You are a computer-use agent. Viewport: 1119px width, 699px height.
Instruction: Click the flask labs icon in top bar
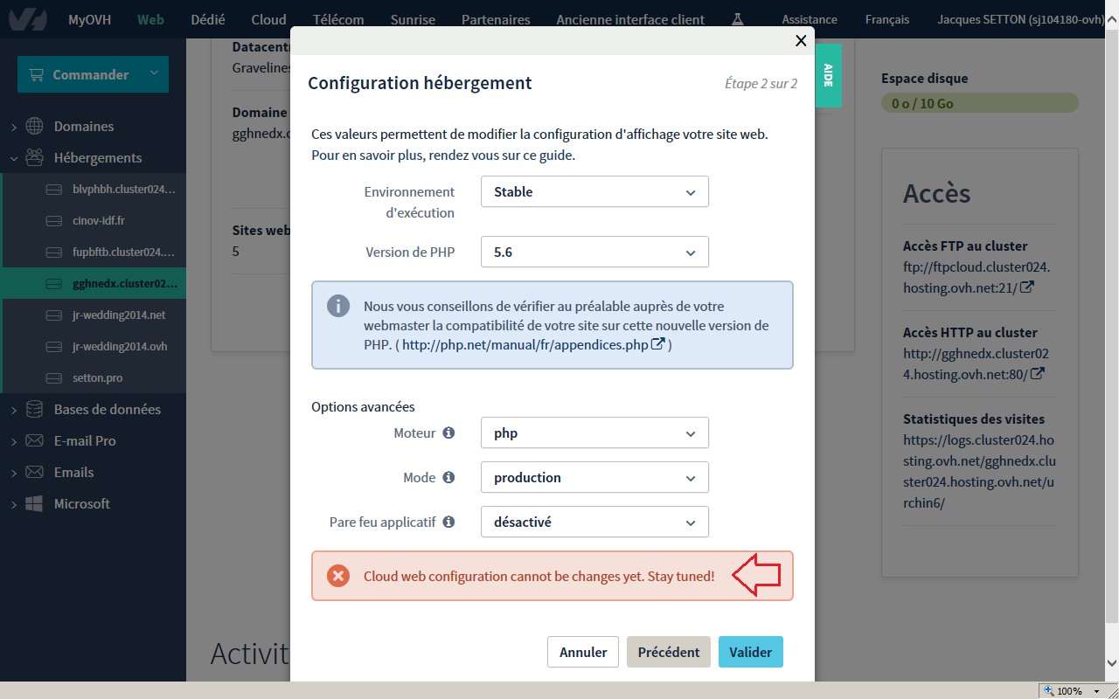pyautogui.click(x=738, y=19)
